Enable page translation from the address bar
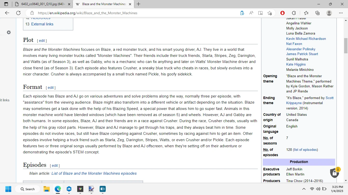 point(242,13)
